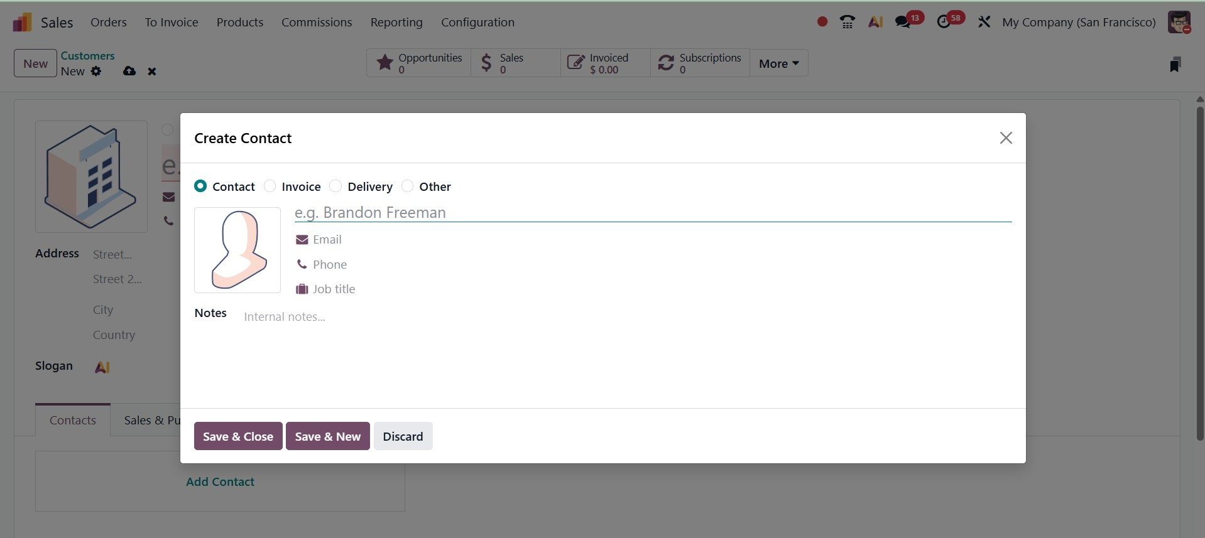
Task: Click the New record button
Action: click(36, 63)
